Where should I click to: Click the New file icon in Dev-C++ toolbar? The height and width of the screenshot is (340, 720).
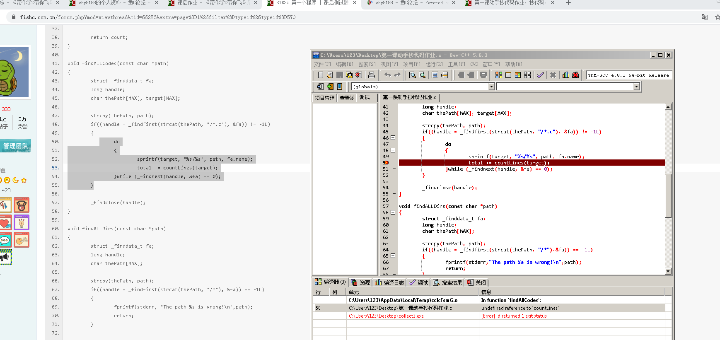(x=320, y=75)
